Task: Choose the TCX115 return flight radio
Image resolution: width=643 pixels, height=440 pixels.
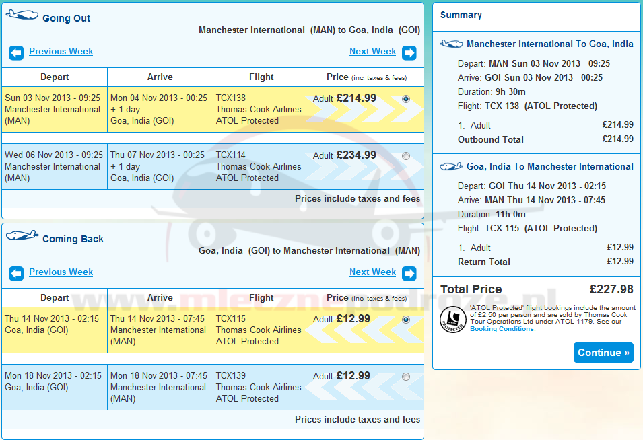Action: 405,320
